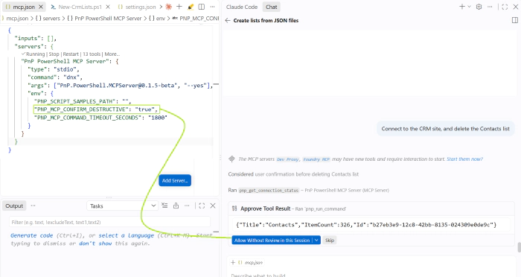Click the PNP_SCRIPT_SAMPLES_PATH line
The image size is (521, 277).
pos(83,101)
